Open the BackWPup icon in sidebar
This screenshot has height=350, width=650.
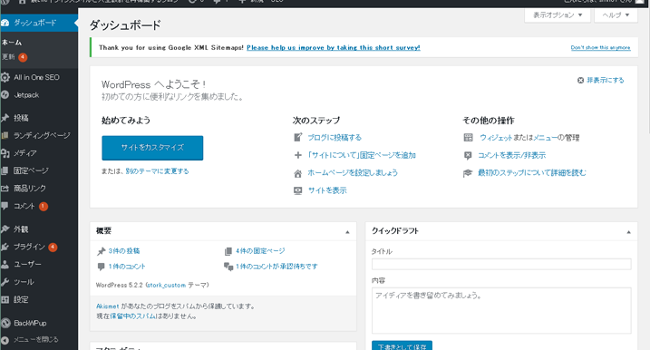(5, 323)
